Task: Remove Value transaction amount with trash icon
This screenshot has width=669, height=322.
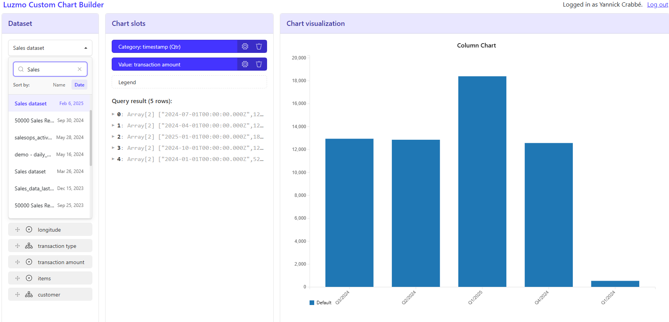Action: coord(259,64)
